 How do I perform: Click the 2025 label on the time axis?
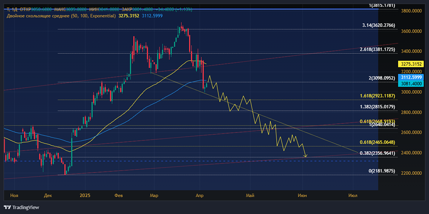[x=85, y=196]
